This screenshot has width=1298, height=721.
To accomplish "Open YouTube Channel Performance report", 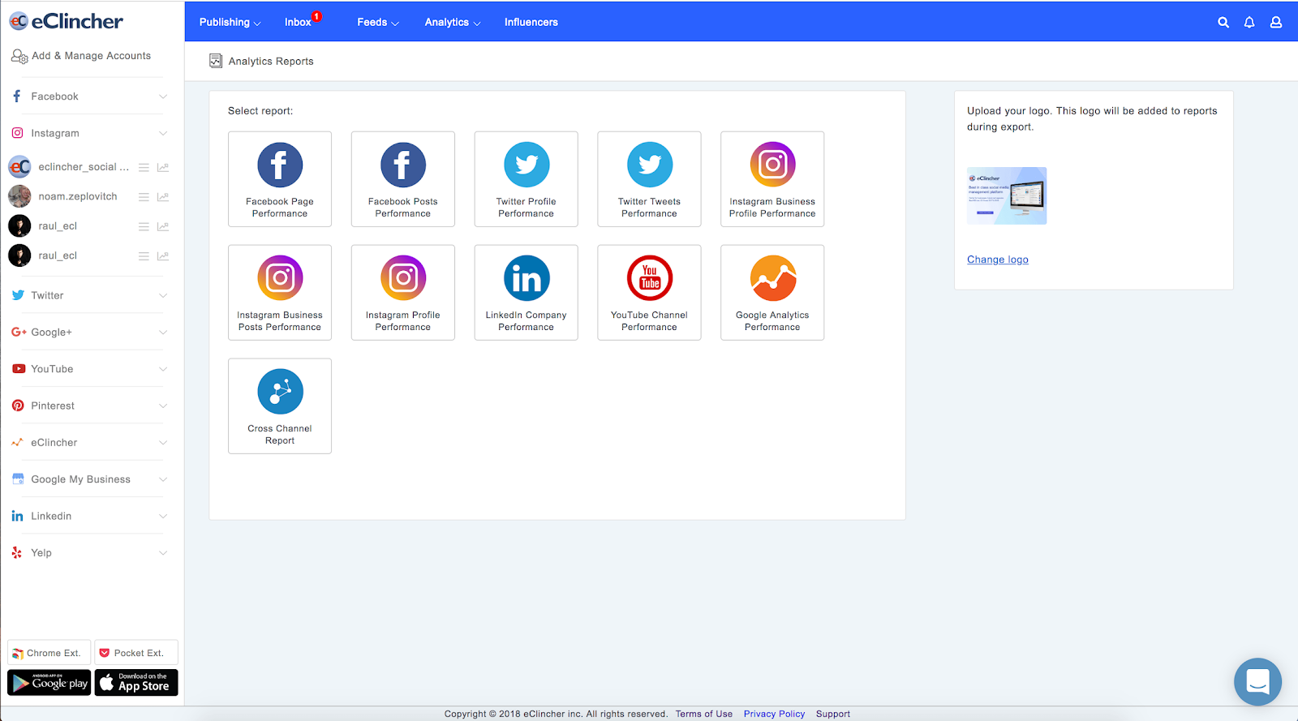I will [649, 293].
